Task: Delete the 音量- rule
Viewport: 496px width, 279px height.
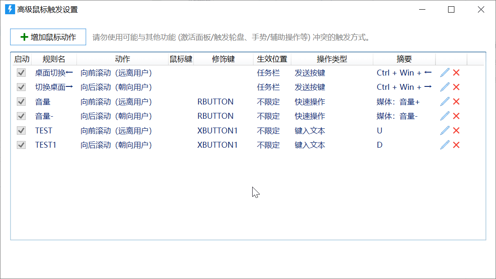Action: (x=456, y=116)
